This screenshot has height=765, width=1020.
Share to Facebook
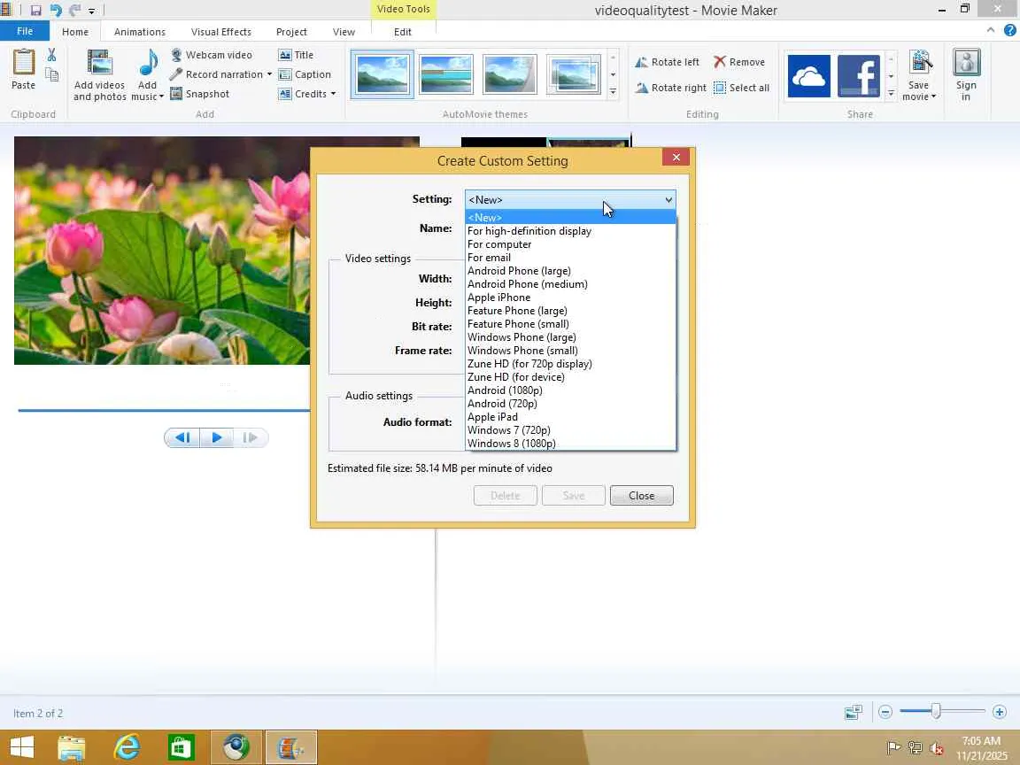pos(859,76)
